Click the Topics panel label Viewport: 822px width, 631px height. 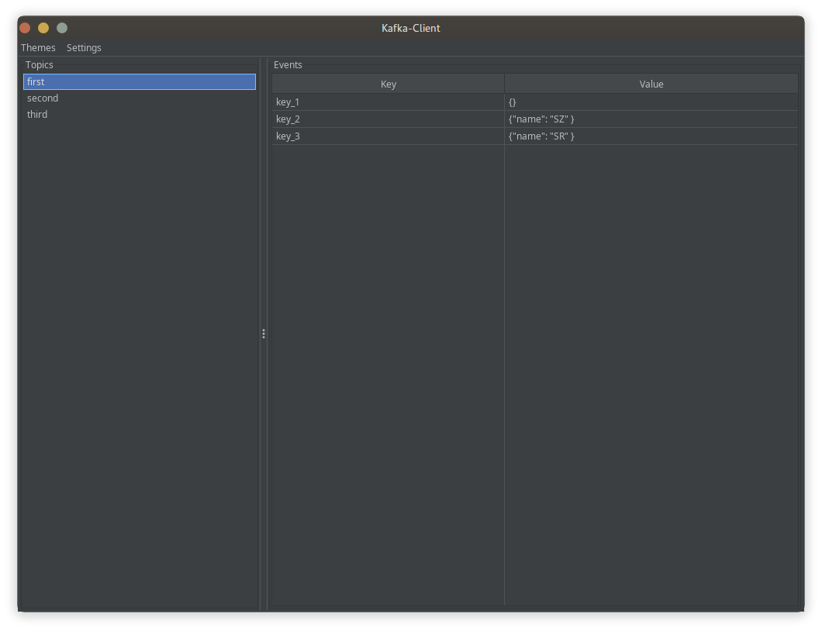pyautogui.click(x=40, y=64)
